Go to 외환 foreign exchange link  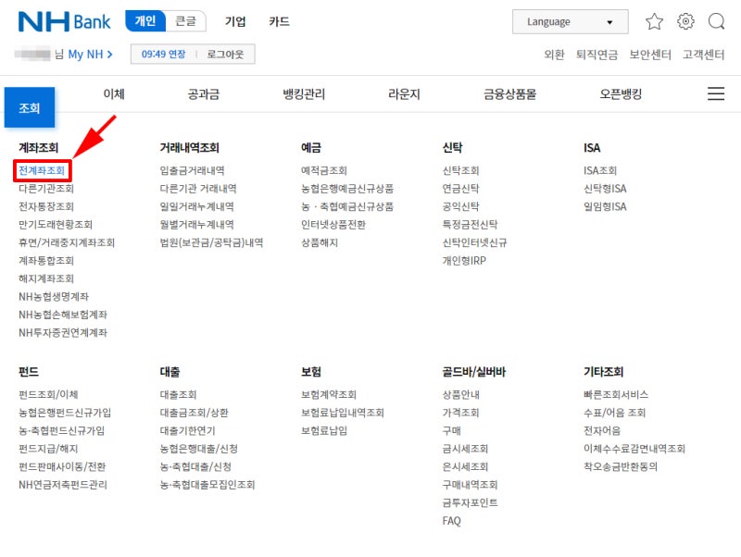click(x=554, y=55)
